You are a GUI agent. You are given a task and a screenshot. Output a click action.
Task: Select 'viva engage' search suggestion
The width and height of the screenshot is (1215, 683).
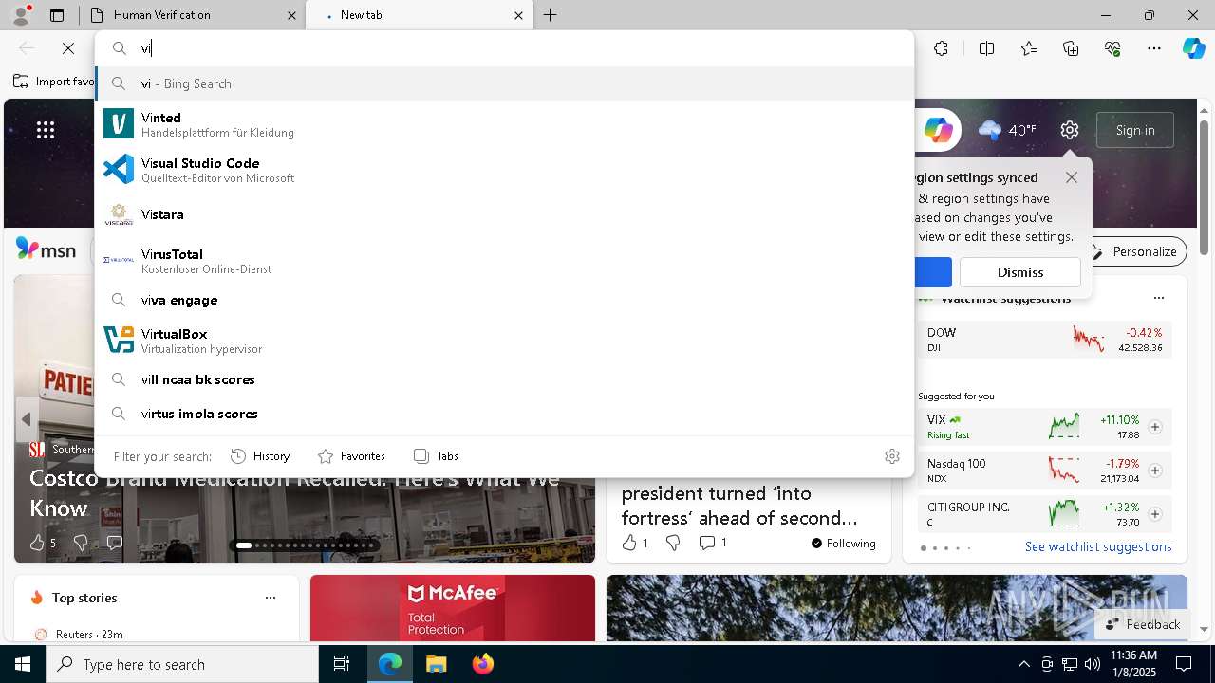504,300
